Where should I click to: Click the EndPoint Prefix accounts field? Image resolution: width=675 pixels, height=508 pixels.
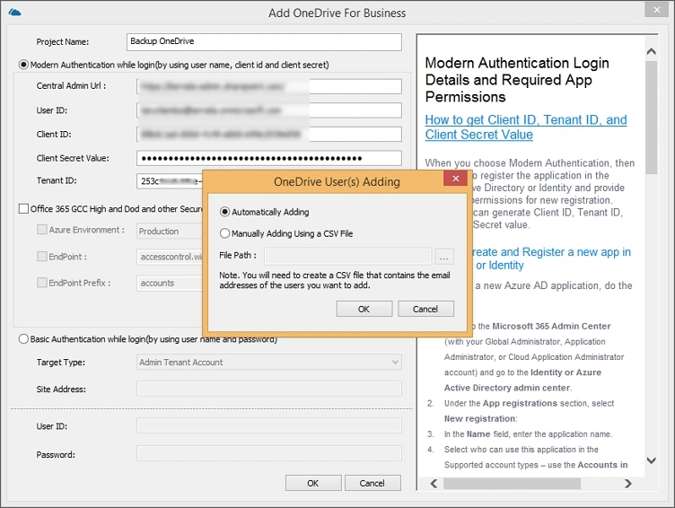(169, 284)
